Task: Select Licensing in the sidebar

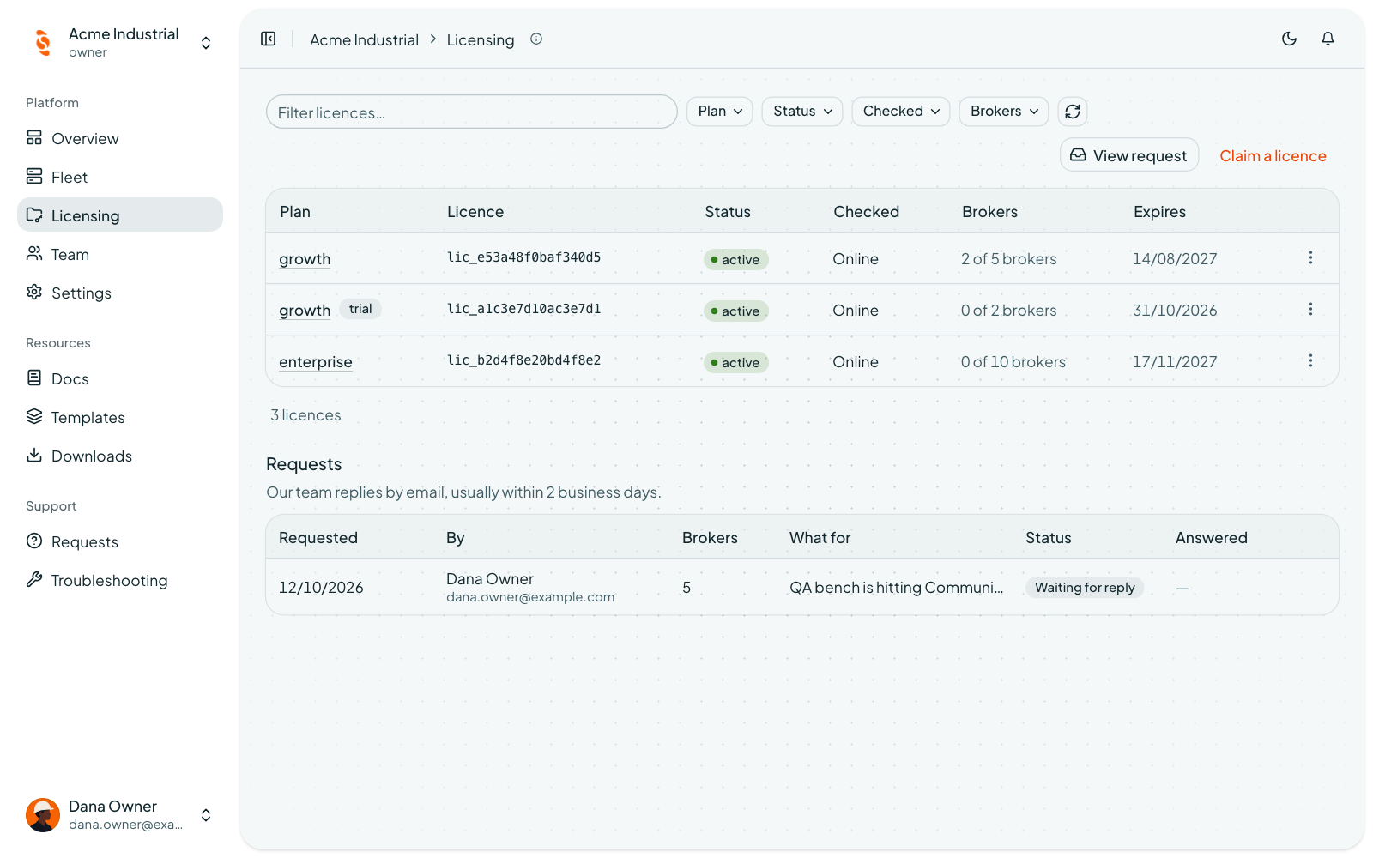Action: pos(120,215)
